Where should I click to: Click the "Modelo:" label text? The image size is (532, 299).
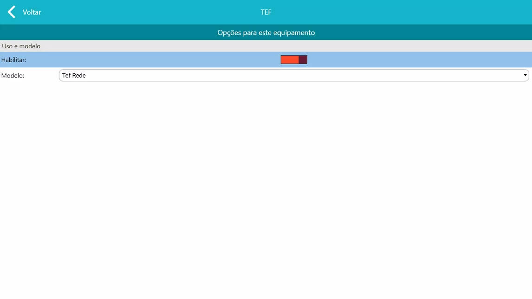click(13, 76)
